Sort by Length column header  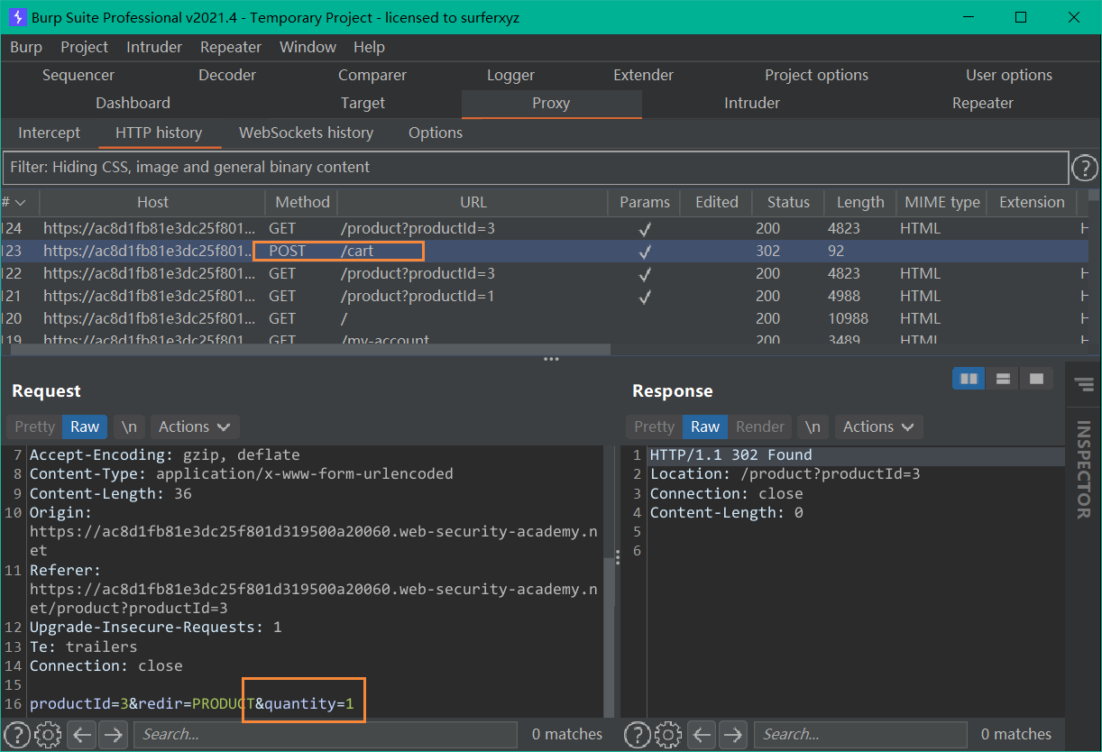click(x=860, y=203)
